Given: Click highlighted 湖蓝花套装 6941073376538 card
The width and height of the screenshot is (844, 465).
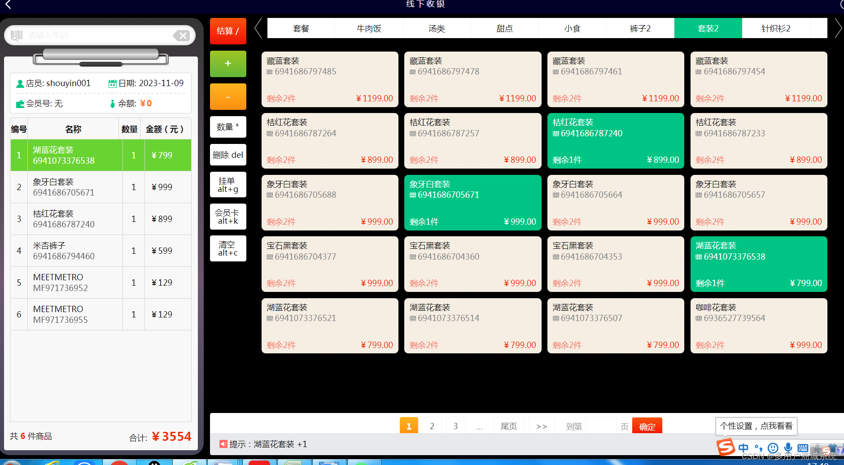Looking at the screenshot, I should pos(759,264).
